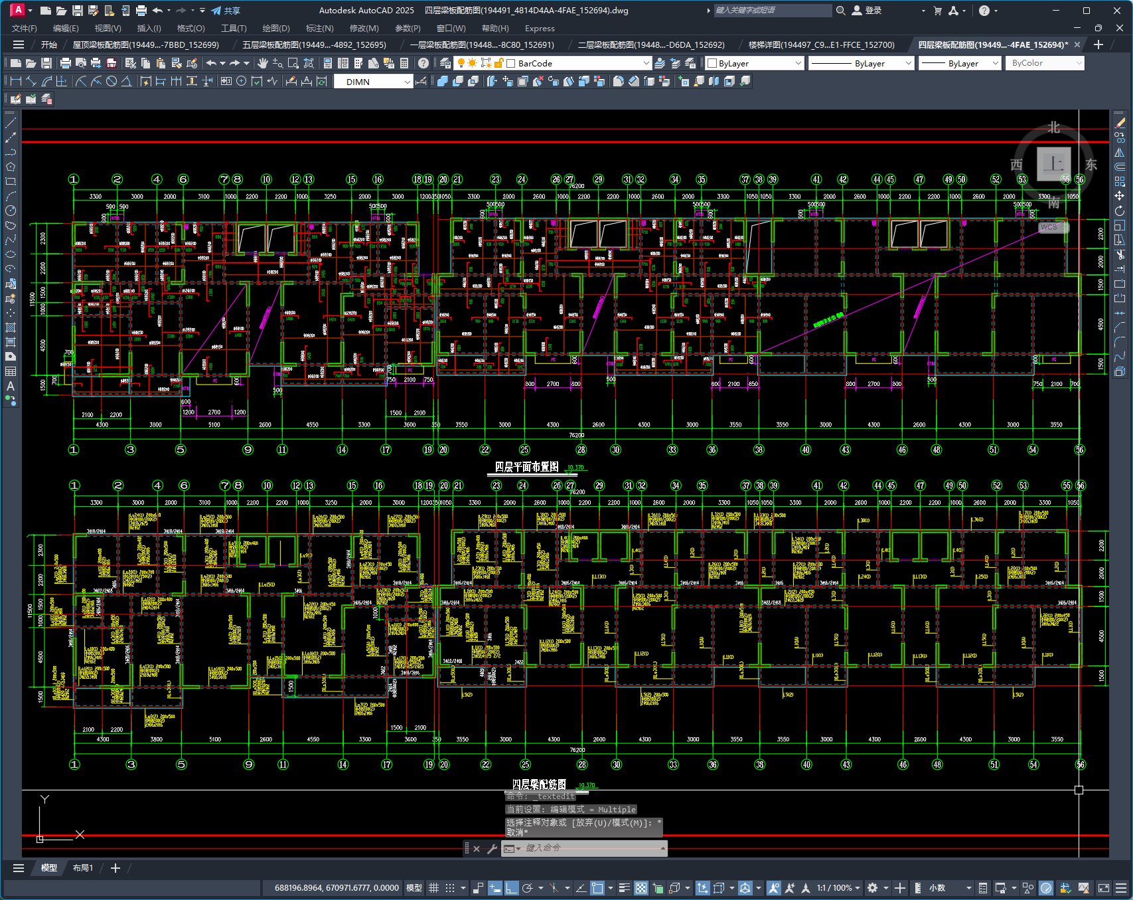The height and width of the screenshot is (900, 1133).
Task: Toggle transparency display in status bar
Action: point(641,887)
